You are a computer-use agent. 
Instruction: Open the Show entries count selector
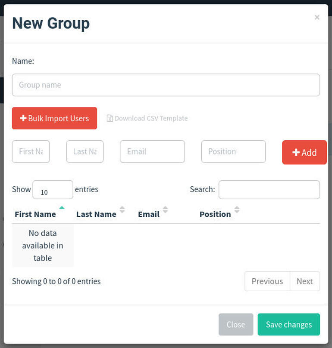coord(53,190)
